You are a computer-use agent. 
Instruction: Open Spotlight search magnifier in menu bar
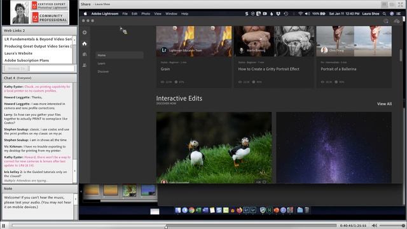click(384, 13)
